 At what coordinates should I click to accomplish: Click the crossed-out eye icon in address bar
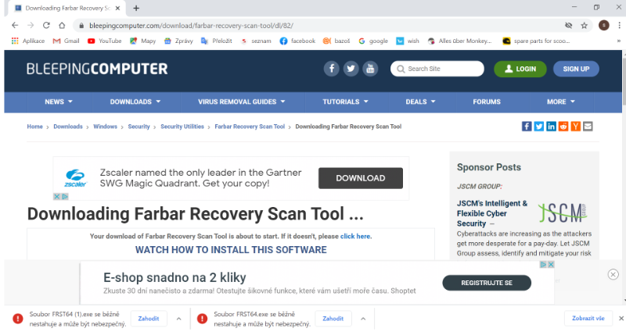(x=569, y=26)
